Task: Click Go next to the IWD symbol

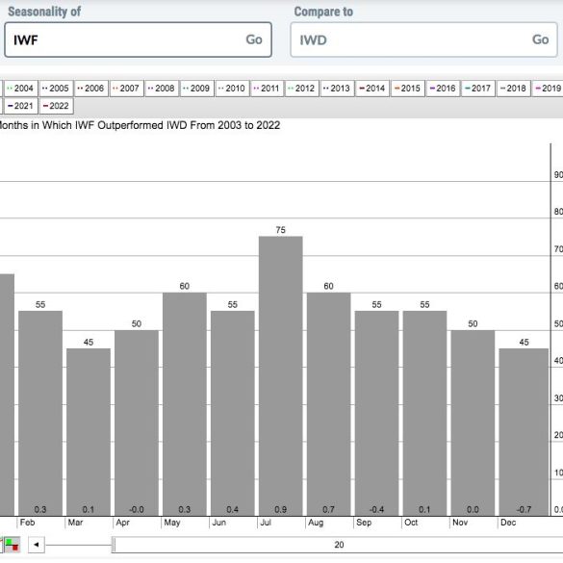Action: [540, 39]
